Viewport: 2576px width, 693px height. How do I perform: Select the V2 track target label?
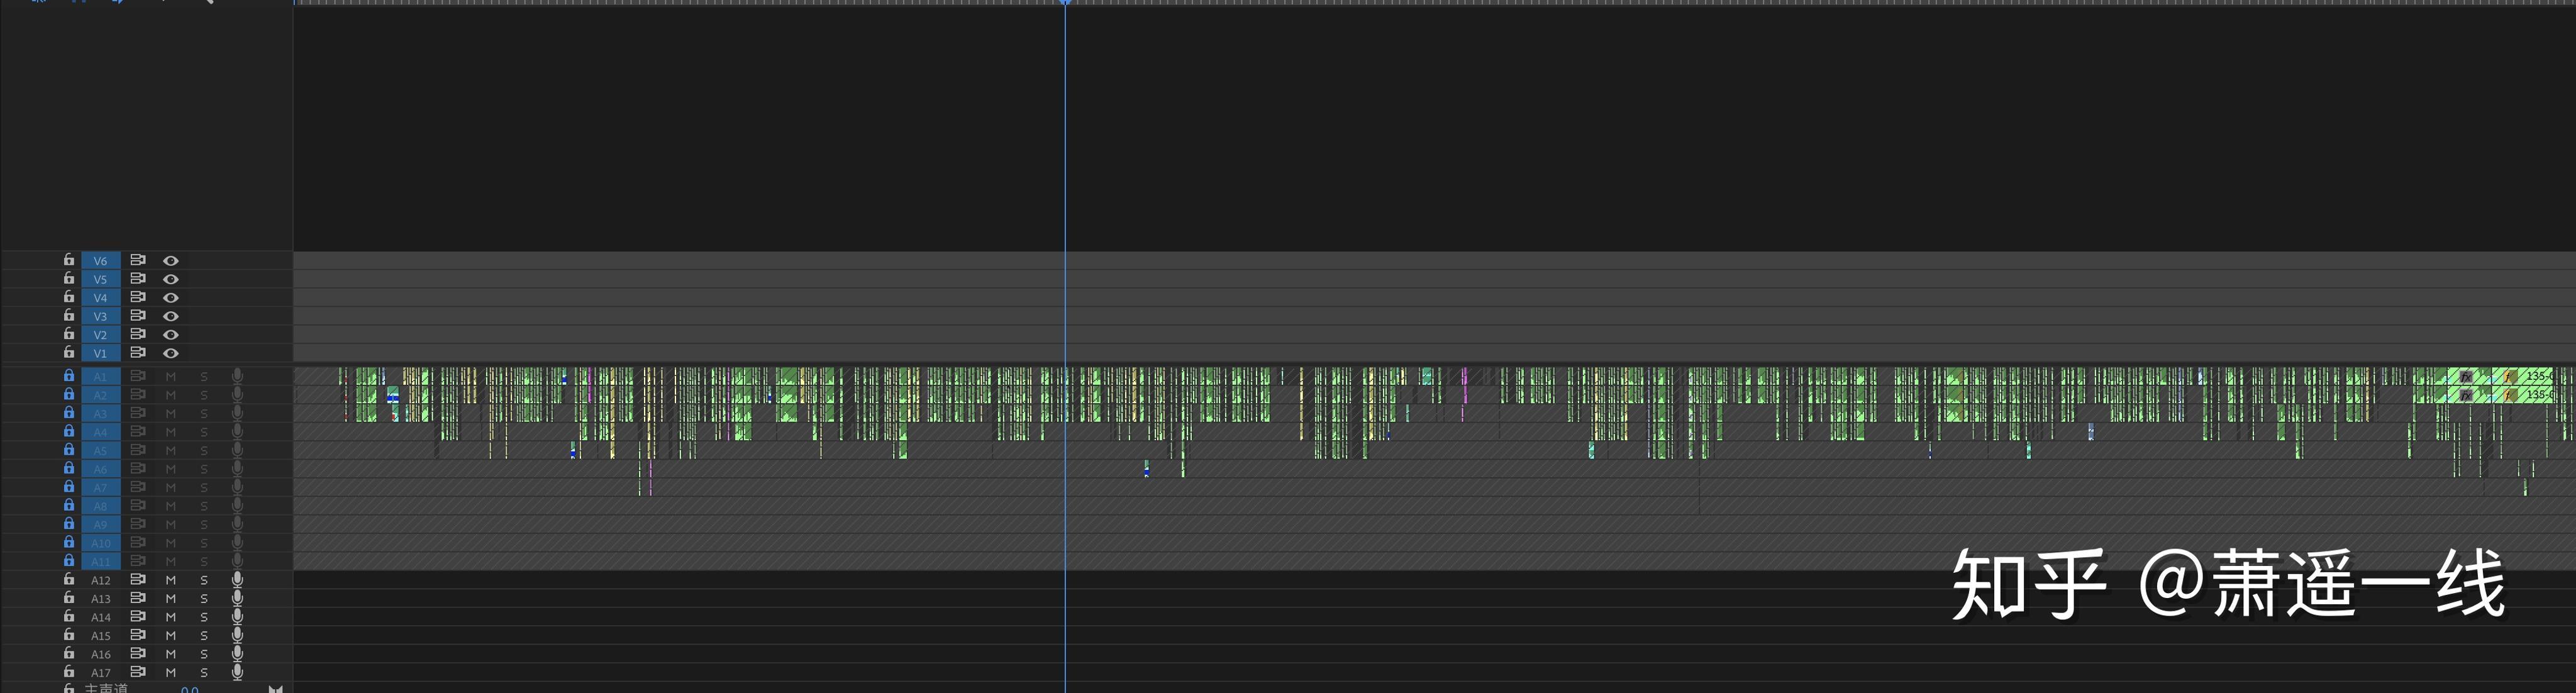click(x=100, y=335)
